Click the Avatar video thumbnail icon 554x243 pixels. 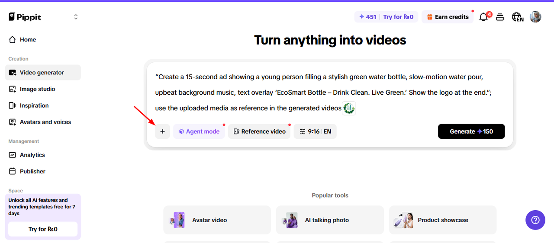(177, 220)
